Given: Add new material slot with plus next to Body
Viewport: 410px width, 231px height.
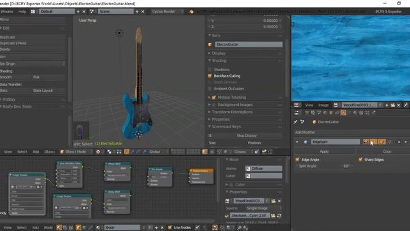Looking at the screenshot, I should (156, 228).
